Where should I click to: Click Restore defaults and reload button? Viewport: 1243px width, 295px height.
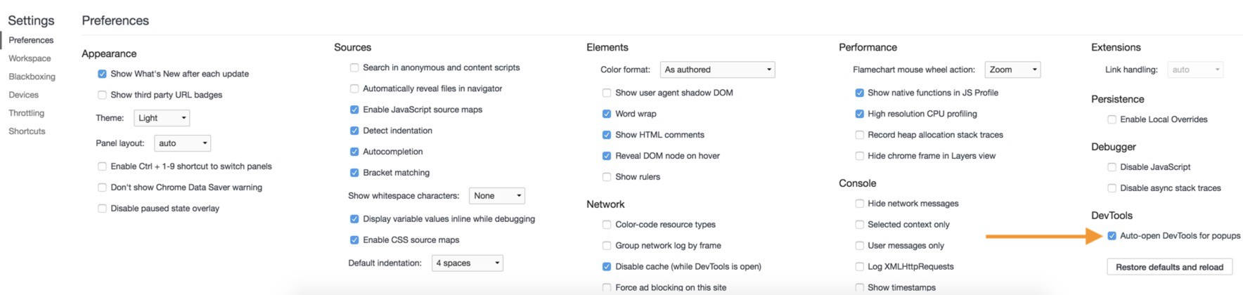tap(1169, 267)
